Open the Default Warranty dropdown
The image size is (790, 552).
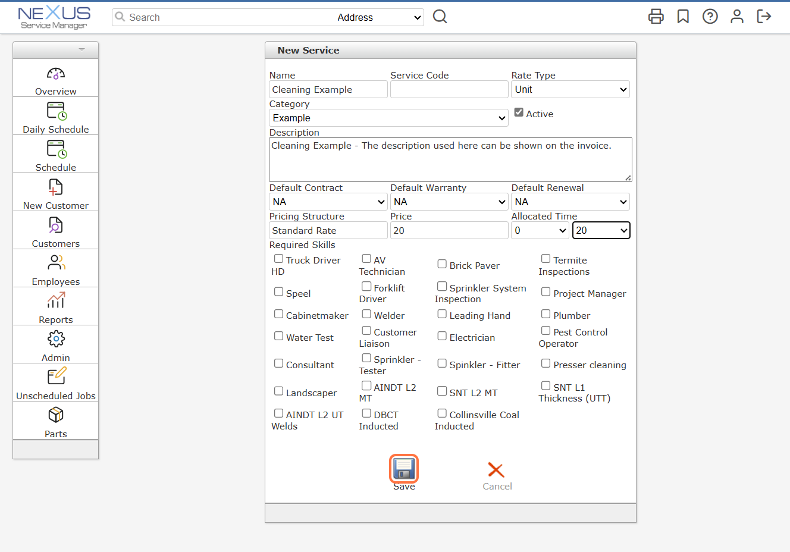click(449, 202)
